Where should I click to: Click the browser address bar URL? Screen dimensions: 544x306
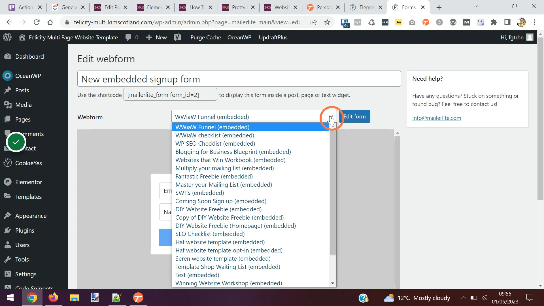tap(189, 22)
